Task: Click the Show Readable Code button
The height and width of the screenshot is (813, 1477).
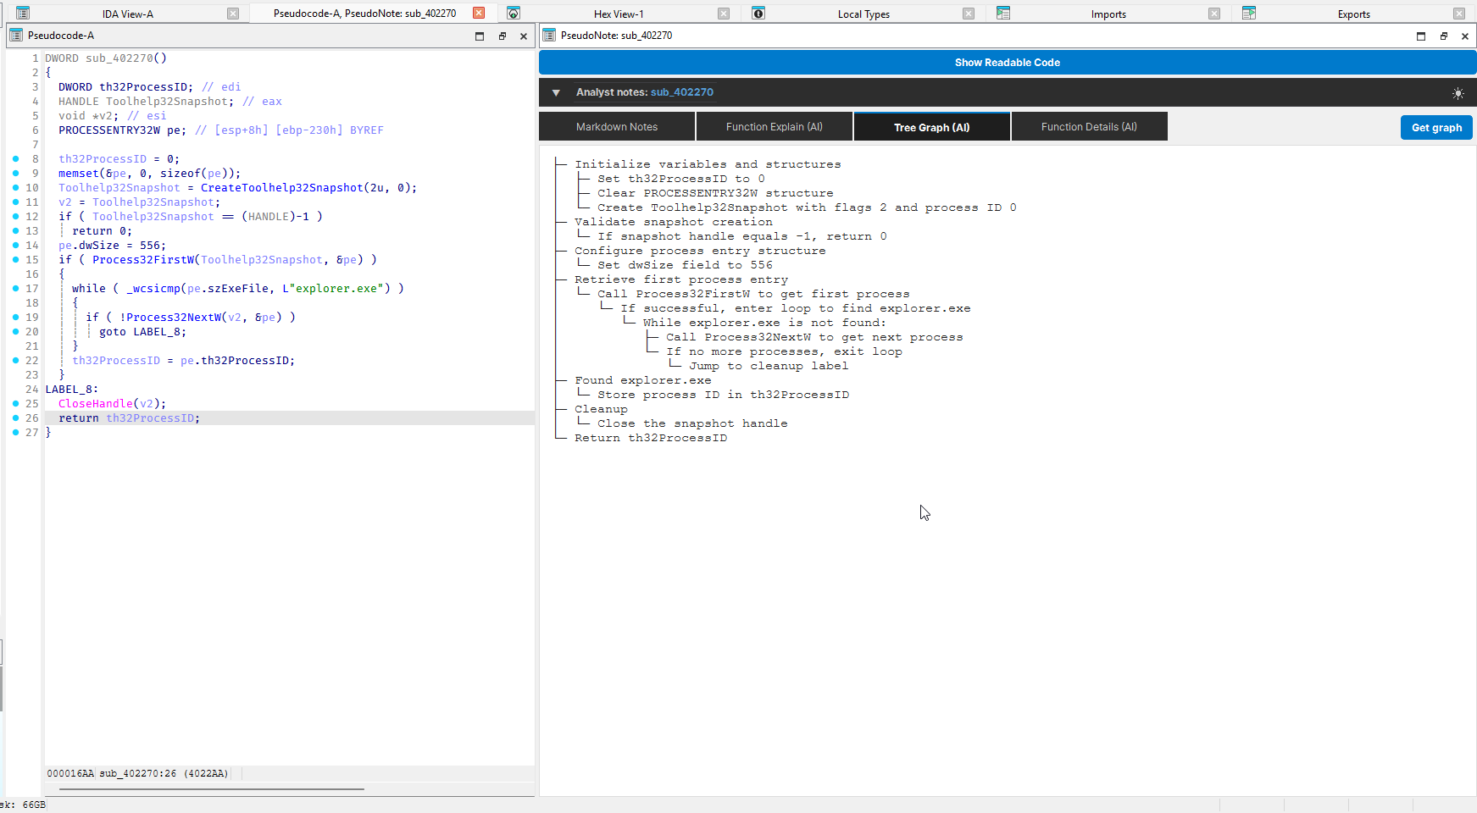Action: [1008, 63]
